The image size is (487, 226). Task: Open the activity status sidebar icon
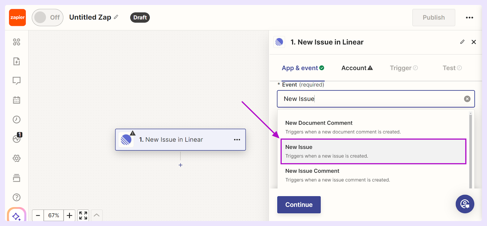[17, 138]
